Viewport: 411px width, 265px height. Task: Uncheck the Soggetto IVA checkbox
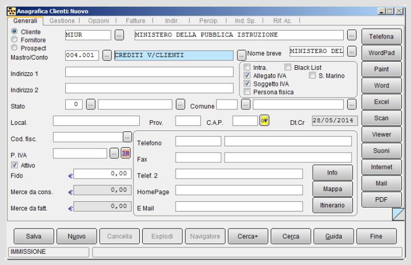tap(247, 84)
